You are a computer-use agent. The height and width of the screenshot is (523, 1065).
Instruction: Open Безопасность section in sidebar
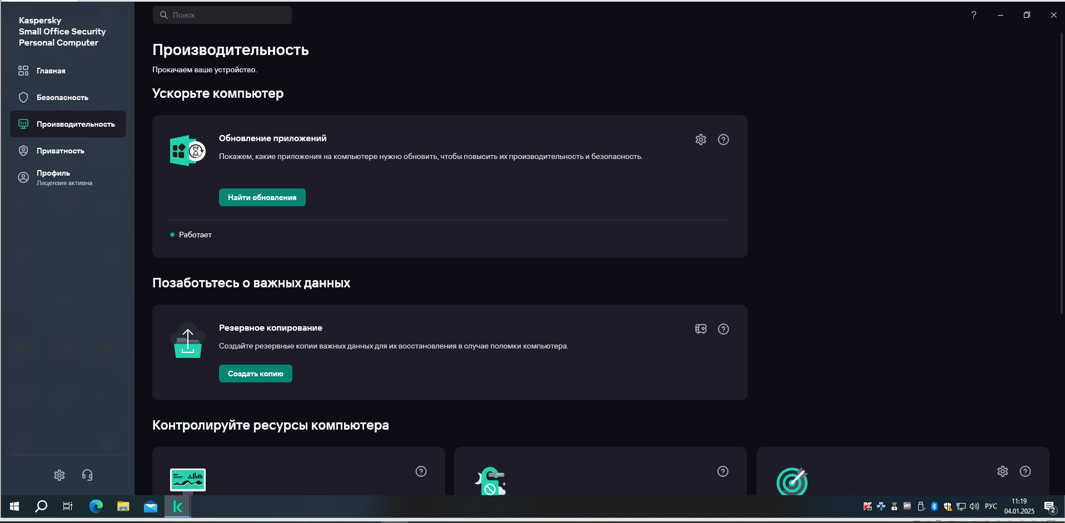68,97
